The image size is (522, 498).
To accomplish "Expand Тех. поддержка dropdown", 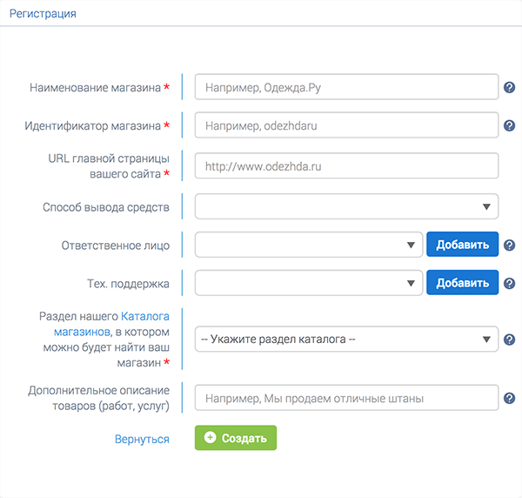I will coord(309,283).
